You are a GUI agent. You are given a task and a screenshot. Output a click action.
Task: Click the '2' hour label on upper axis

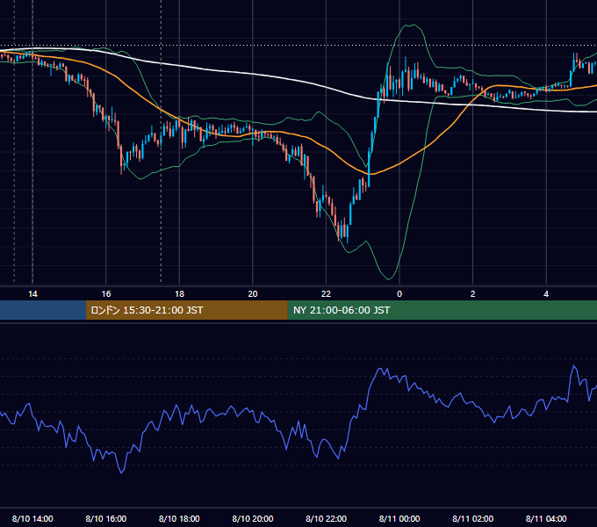click(x=473, y=294)
